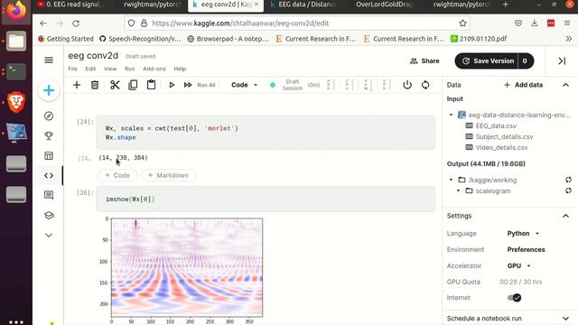Open the Code brackets icon in sidebar
Viewport: 578px width, 325px height.
49,175
